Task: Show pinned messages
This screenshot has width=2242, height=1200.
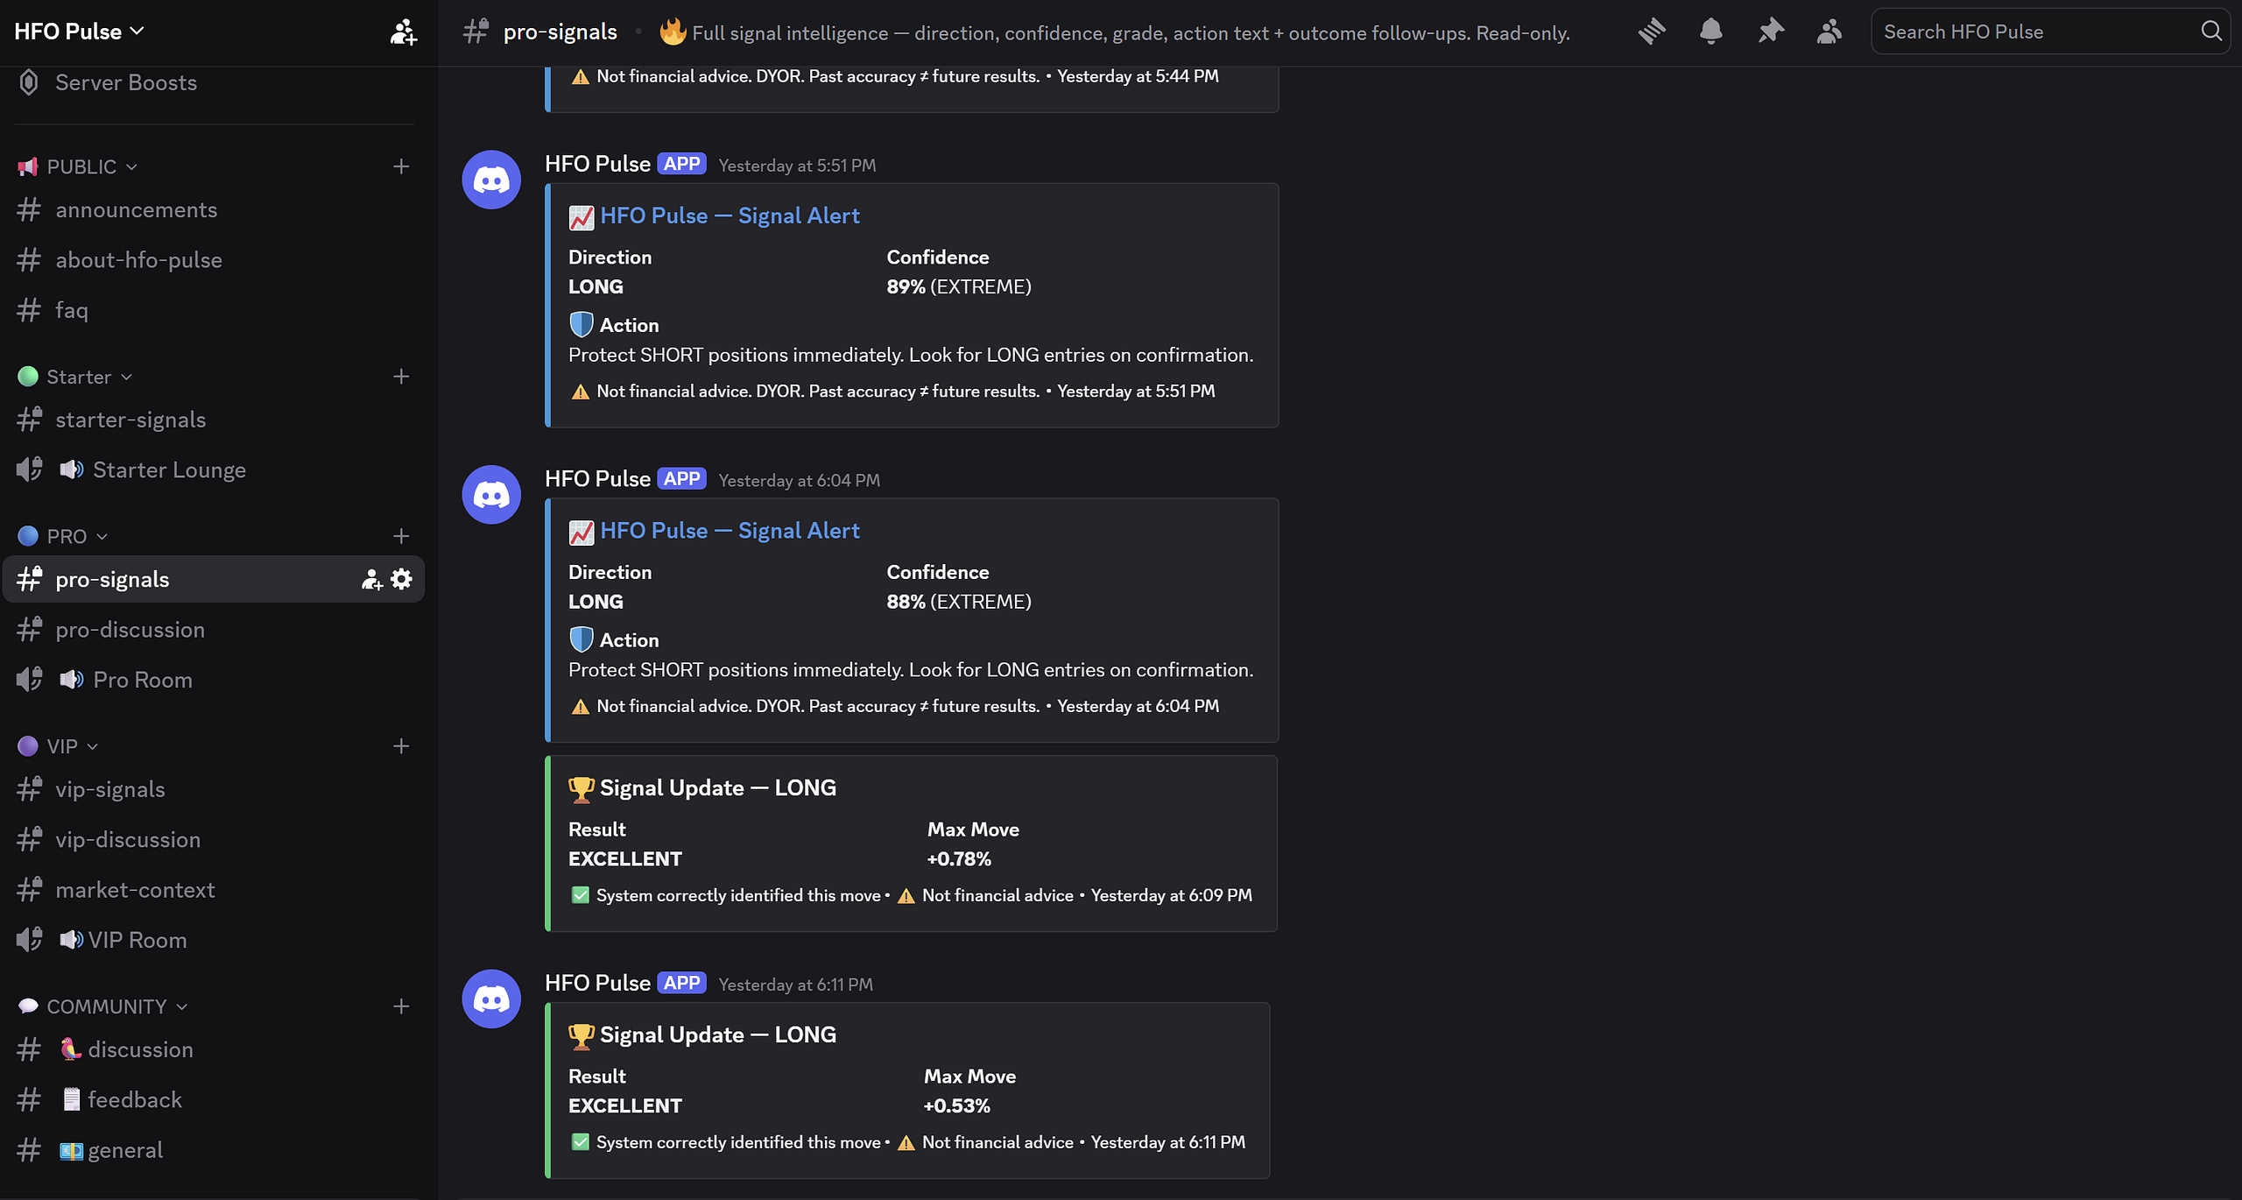Action: point(1770,32)
